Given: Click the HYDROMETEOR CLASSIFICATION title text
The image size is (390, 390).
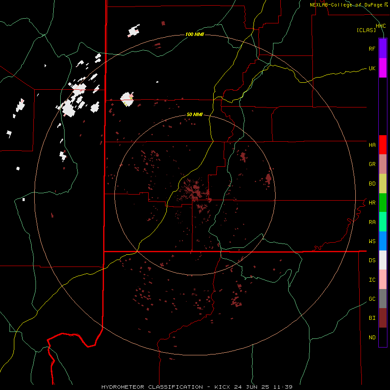Looking at the screenshot, I should click(x=152, y=387).
